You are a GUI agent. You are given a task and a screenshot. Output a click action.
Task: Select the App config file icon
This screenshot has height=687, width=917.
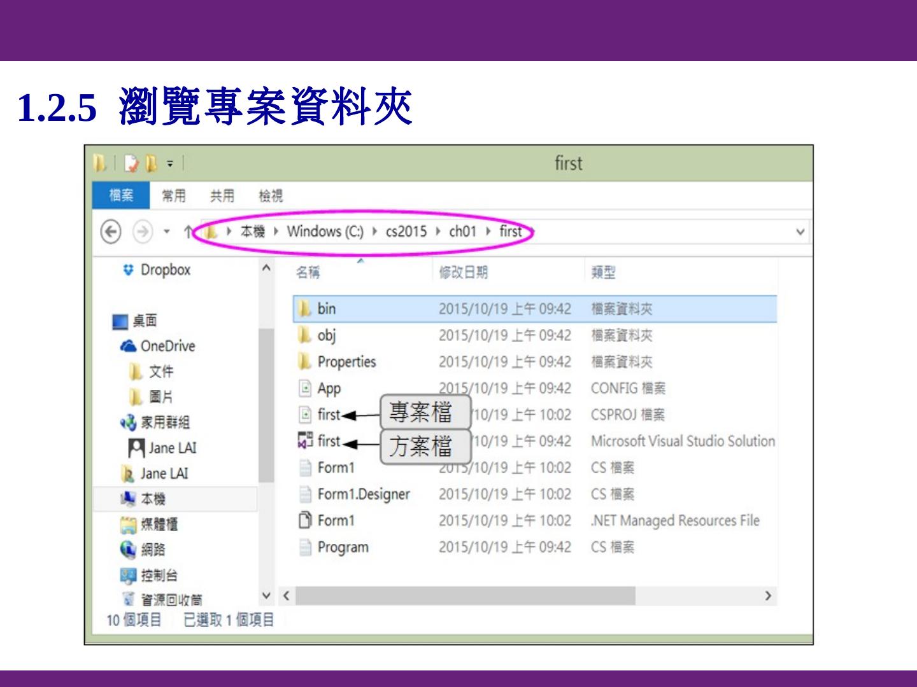click(x=306, y=388)
